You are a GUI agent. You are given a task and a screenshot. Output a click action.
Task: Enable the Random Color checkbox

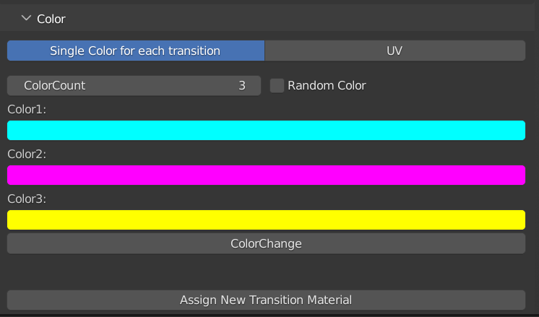coord(277,85)
